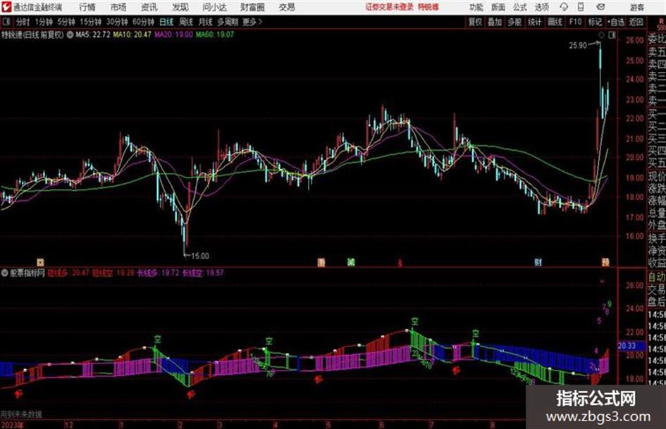This screenshot has height=429, width=666.
Task: Click the 画线 drawing tool button
Action: click(555, 22)
